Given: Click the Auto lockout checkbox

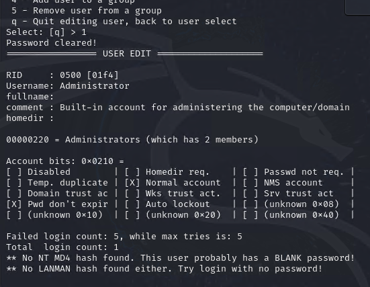Looking at the screenshot, I should (x=132, y=204).
